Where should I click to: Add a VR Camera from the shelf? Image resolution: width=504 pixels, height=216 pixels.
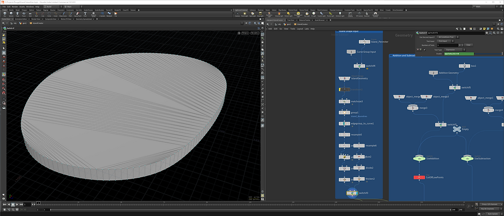pyautogui.click(x=360, y=14)
